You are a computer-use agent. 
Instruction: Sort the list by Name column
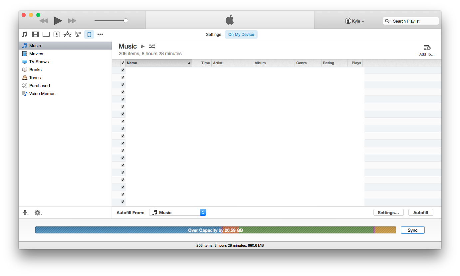pyautogui.click(x=159, y=63)
